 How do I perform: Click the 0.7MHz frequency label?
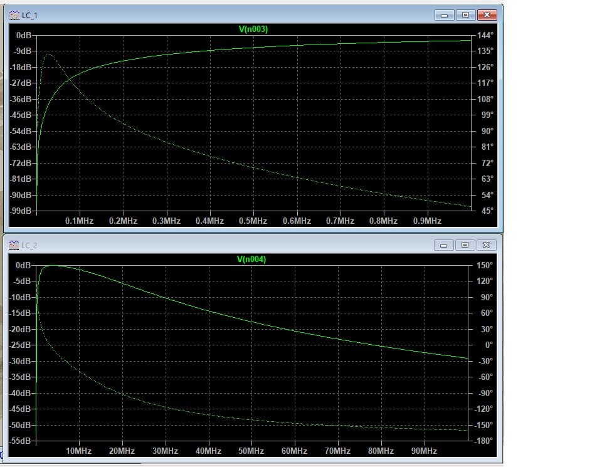[x=340, y=221]
